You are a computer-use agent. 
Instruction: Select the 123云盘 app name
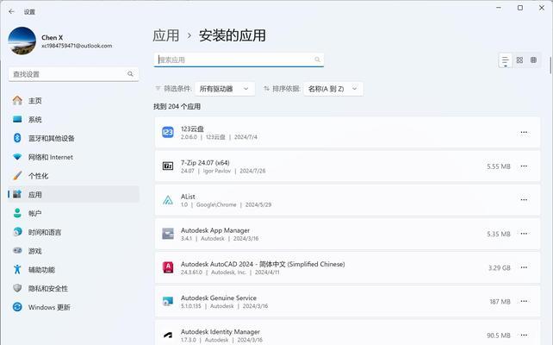192,129
